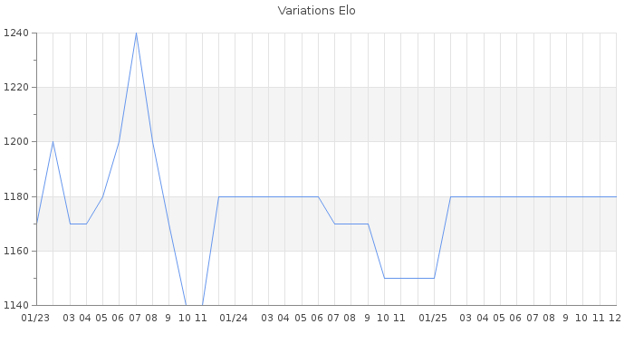Viewport: 634px width, 362px height.
Task: Click the line point directly above 01/24
Action: click(x=235, y=196)
